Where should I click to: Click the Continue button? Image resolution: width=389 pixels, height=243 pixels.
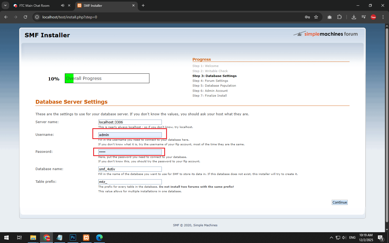(x=340, y=202)
